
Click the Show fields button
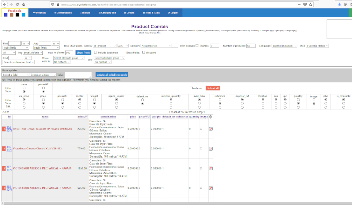pos(83,53)
